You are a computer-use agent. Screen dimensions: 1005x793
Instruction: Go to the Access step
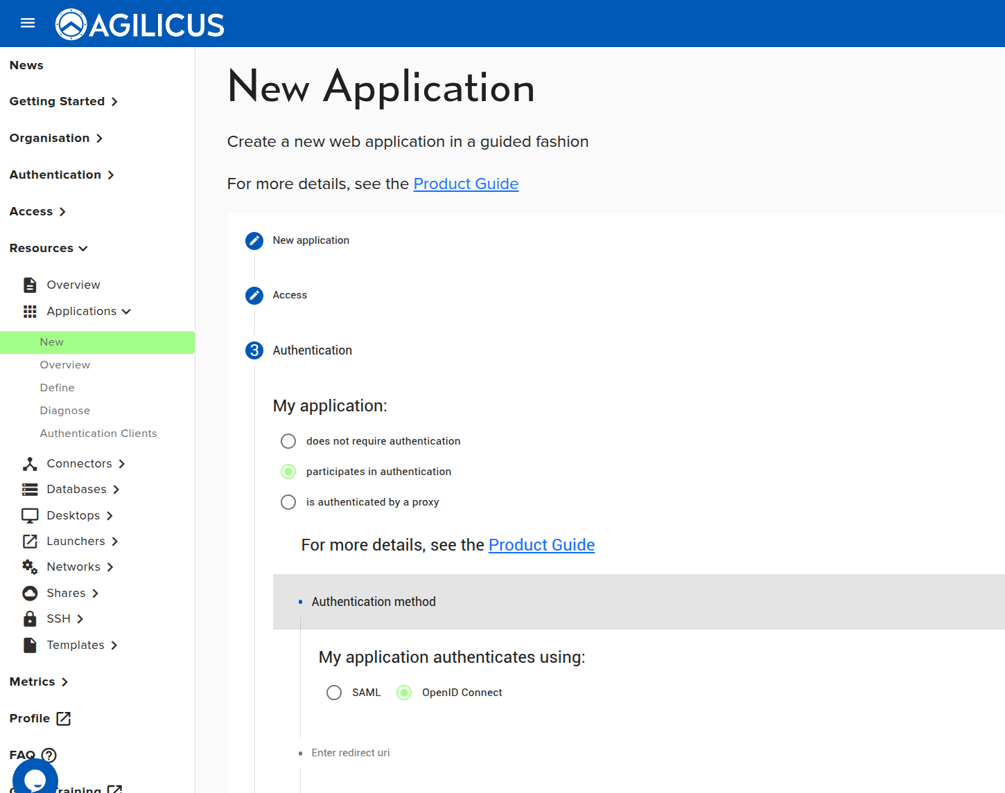click(x=290, y=295)
